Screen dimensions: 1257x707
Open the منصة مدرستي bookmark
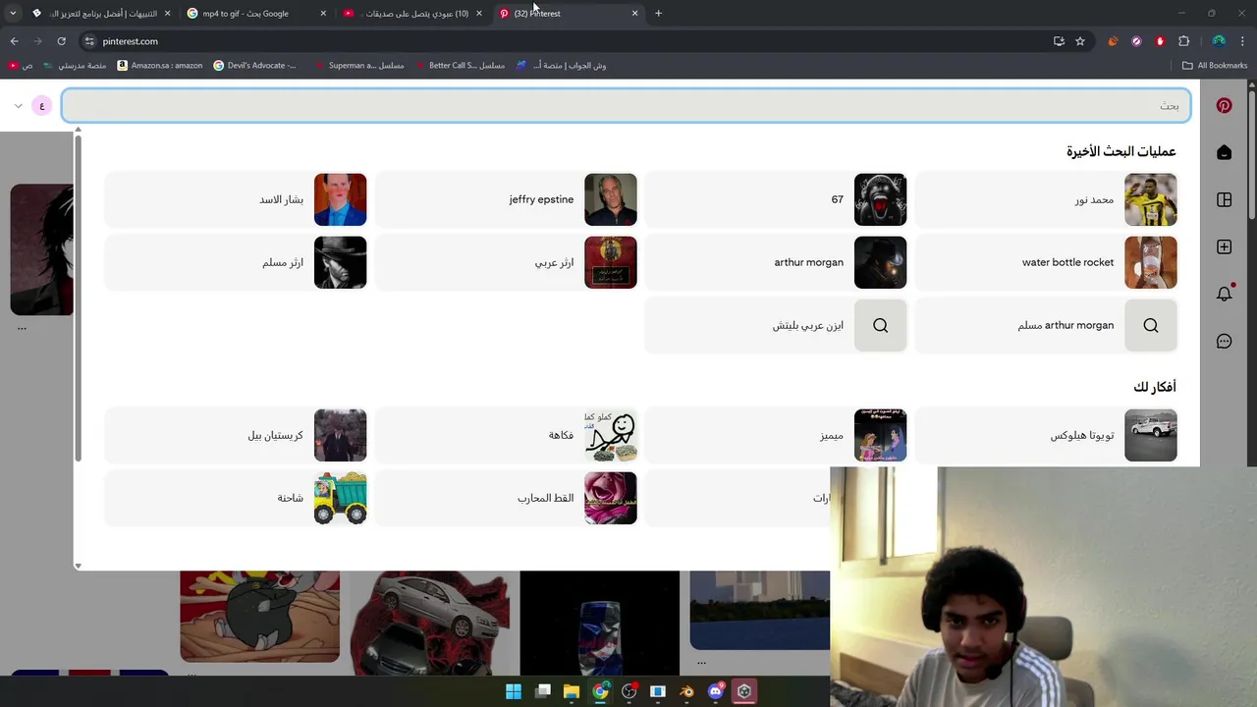75,66
